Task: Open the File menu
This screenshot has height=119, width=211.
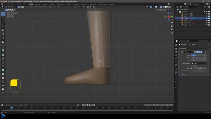Action: [5, 4]
